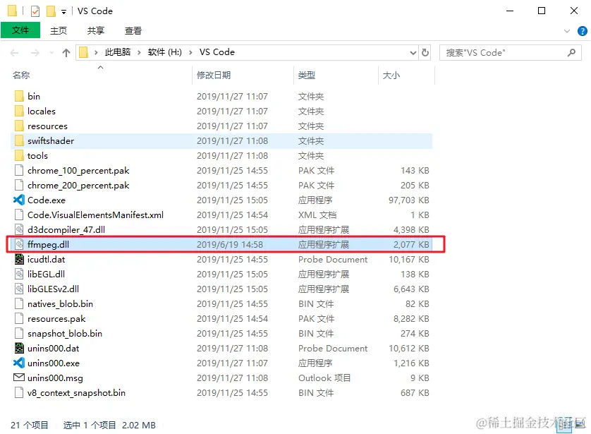The image size is (591, 434).
Task: Go up one folder level arrow
Action: [x=66, y=52]
